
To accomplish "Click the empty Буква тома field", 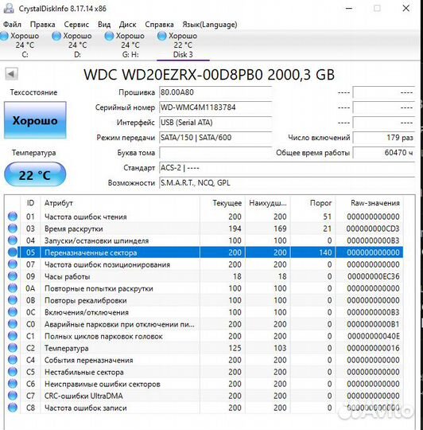I will tap(215, 152).
